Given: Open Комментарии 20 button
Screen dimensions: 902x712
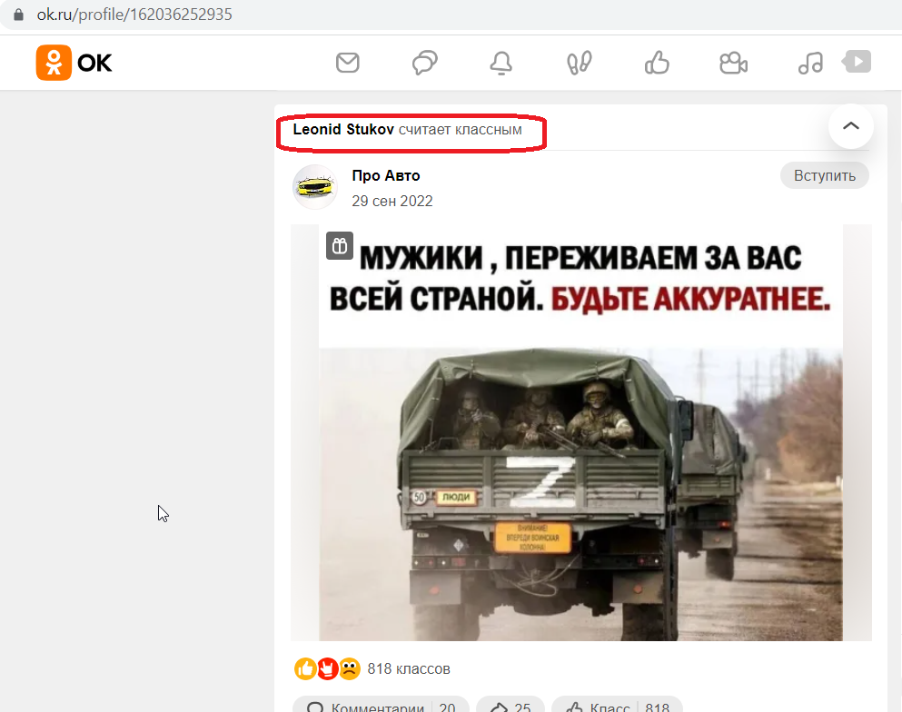Looking at the screenshot, I should point(381,707).
